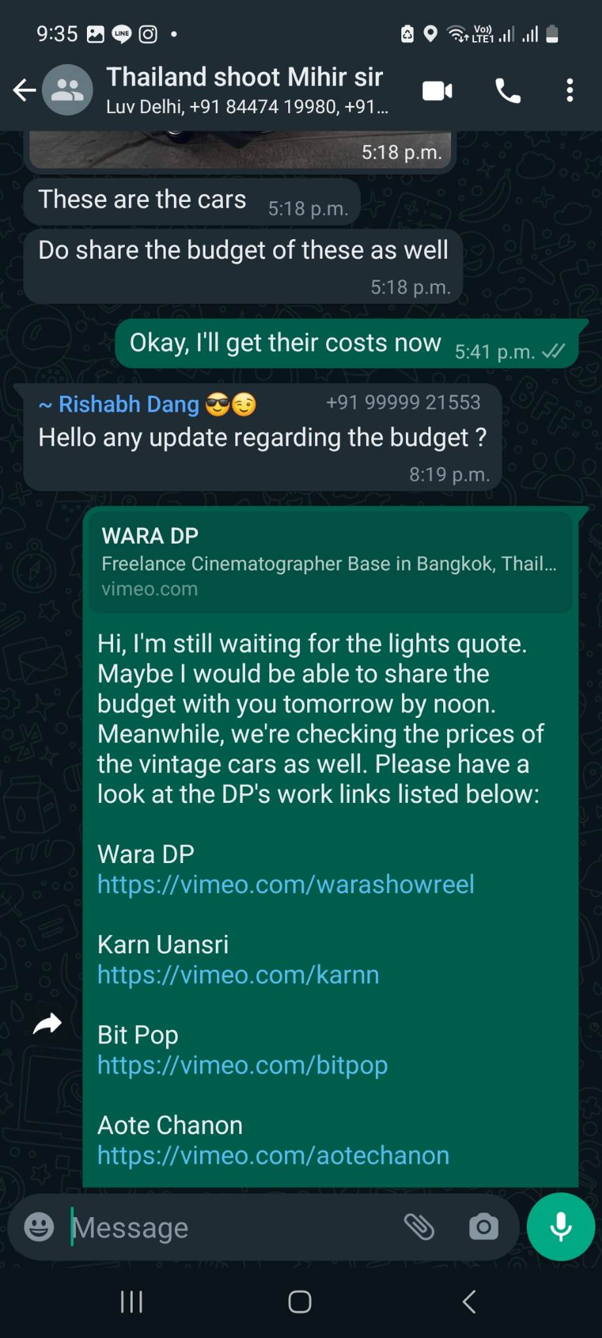The width and height of the screenshot is (602, 1338).
Task: Open the WARA DP link preview card
Action: pos(330,562)
